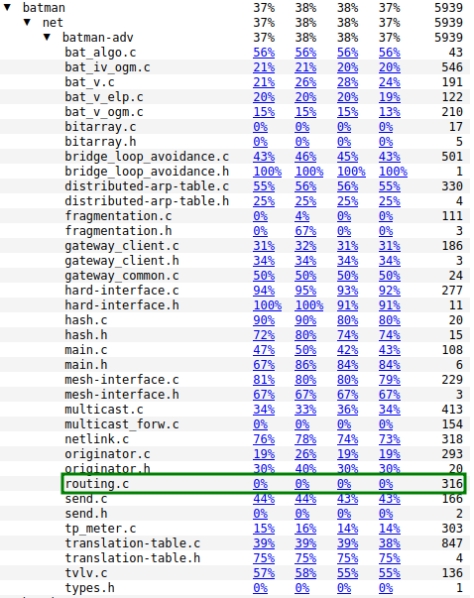Click the 81% link for mesh-interface.c
The height and width of the screenshot is (598, 474).
pyautogui.click(x=264, y=380)
